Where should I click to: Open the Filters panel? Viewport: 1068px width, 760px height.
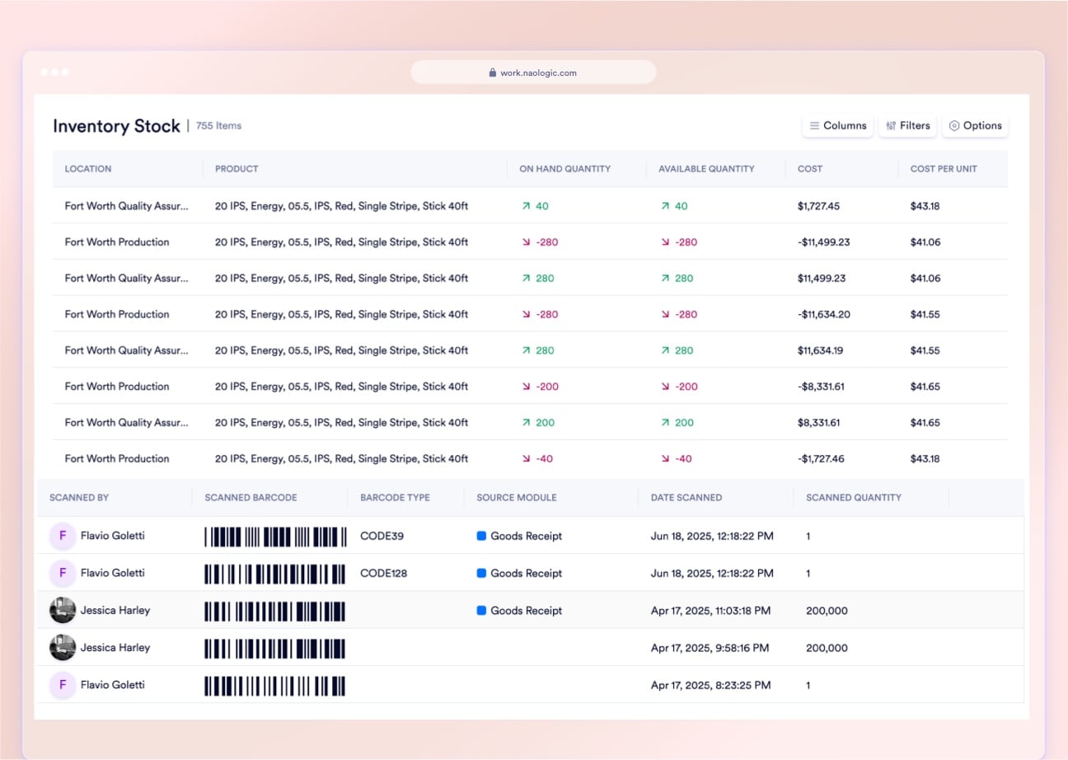pos(907,125)
